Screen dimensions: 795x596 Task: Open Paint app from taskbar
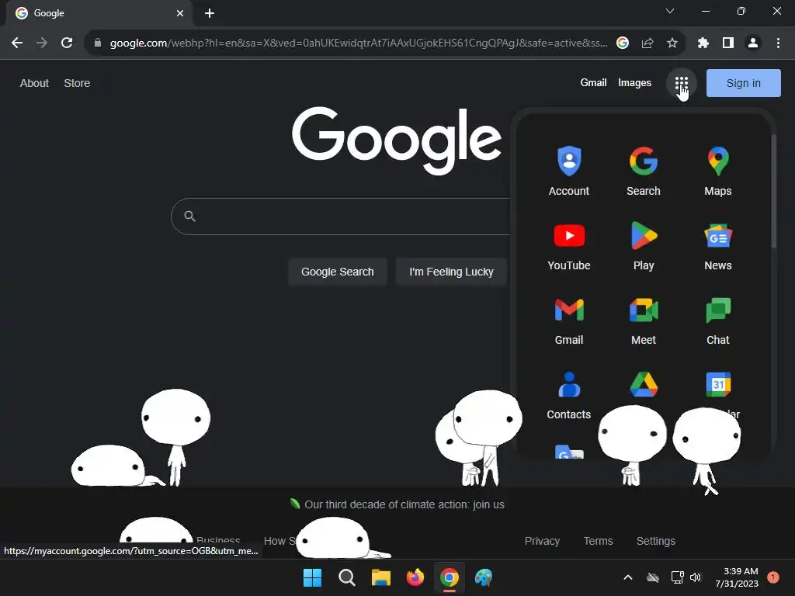(484, 577)
